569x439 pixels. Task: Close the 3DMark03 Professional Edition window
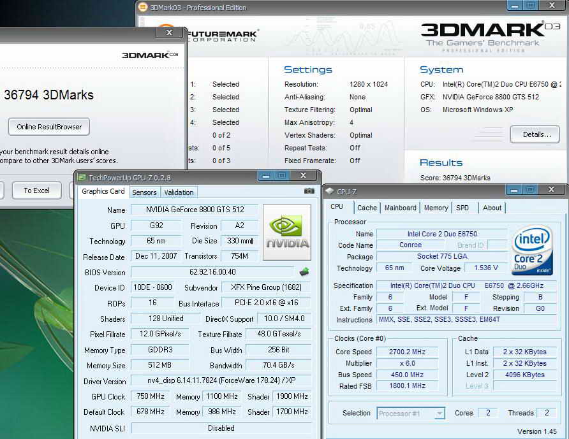552,6
